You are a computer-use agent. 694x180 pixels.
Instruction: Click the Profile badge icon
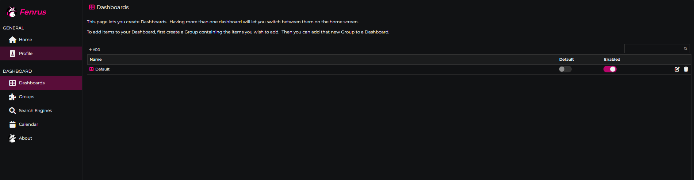(x=12, y=53)
